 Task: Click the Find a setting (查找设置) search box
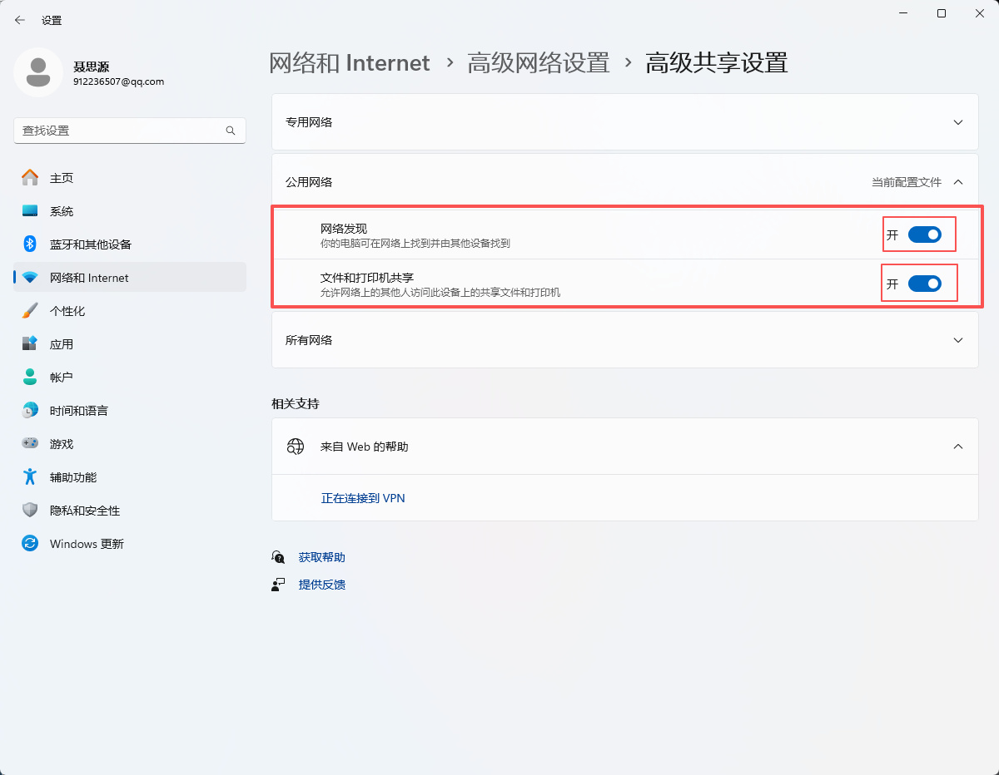click(121, 131)
